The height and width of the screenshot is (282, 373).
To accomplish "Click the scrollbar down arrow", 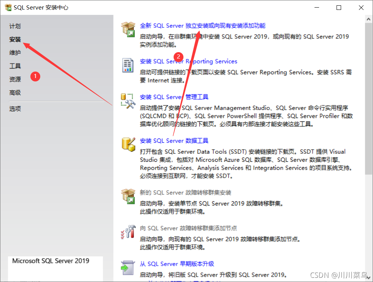I will point(368,278).
